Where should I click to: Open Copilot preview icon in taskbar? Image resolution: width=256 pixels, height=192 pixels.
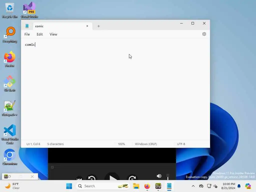[x=248, y=186]
